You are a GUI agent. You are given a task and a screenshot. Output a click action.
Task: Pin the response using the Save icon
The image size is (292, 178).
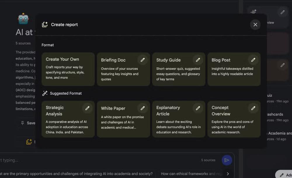click(x=22, y=123)
